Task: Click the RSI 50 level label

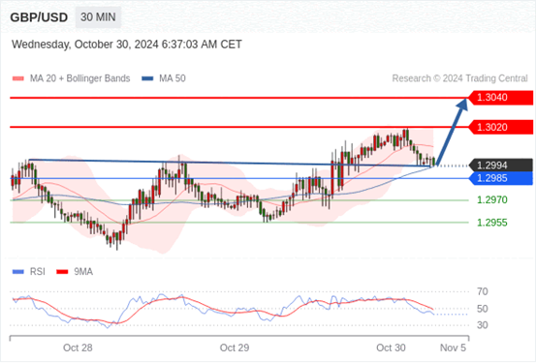Action: coord(483,309)
